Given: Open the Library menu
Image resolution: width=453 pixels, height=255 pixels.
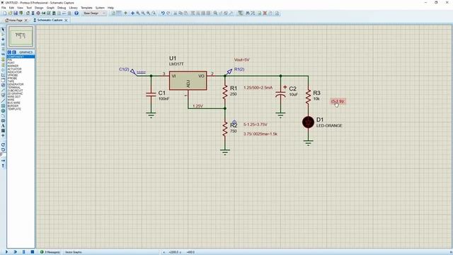Looking at the screenshot, I should click(74, 8).
